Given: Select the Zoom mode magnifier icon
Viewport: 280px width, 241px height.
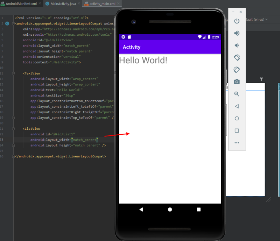Looking at the screenshot, I should click(237, 94).
